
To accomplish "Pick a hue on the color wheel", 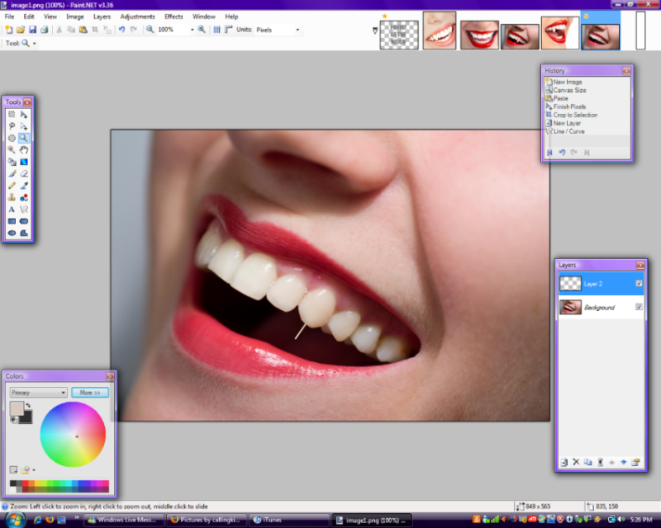I will click(73, 434).
